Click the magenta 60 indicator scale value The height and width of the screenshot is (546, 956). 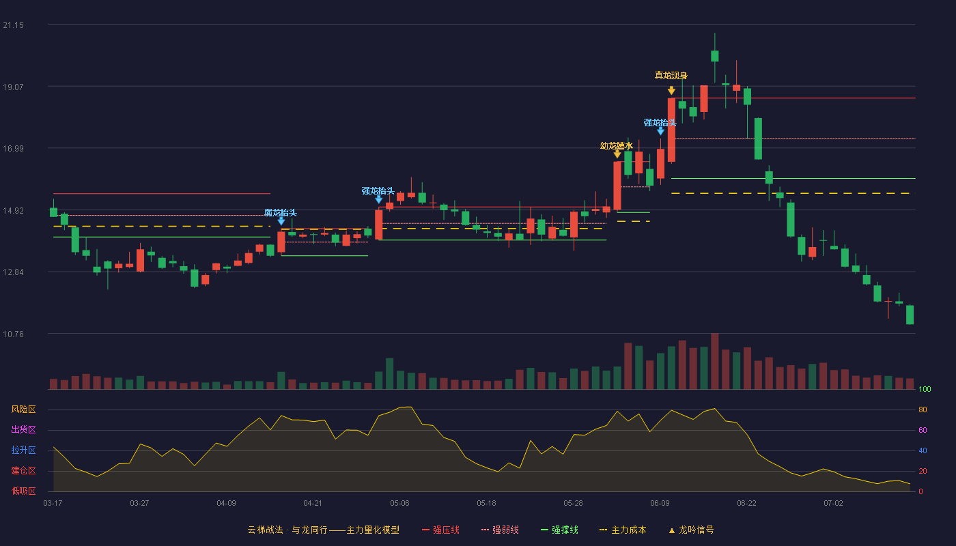[923, 430]
